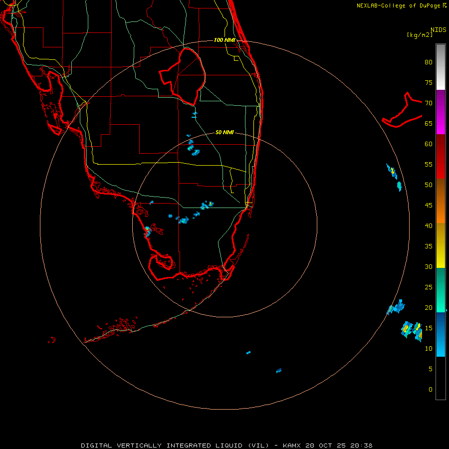Select the 50 NMI range ring label

[x=224, y=132]
